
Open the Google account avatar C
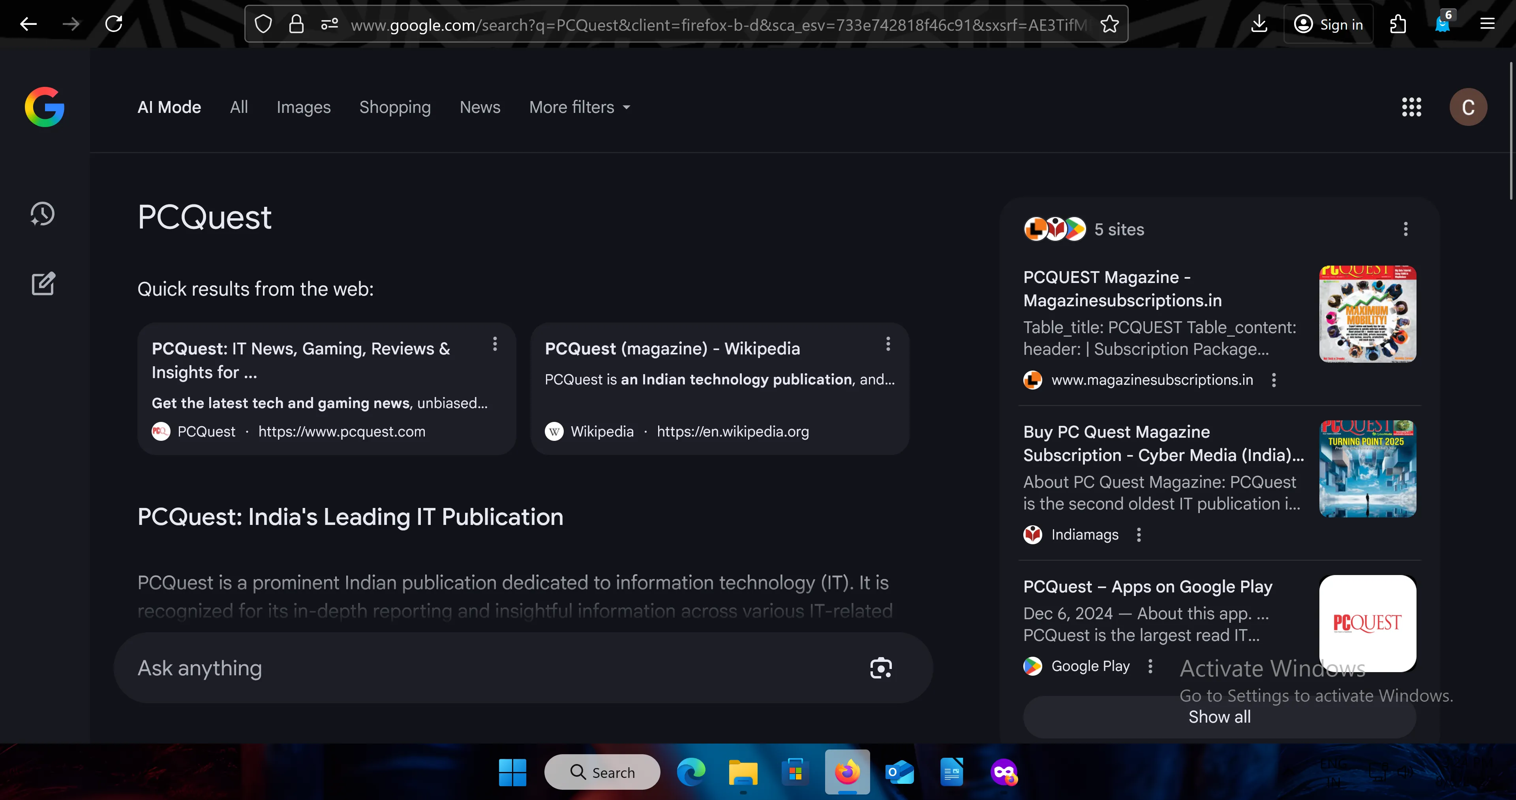[1468, 107]
